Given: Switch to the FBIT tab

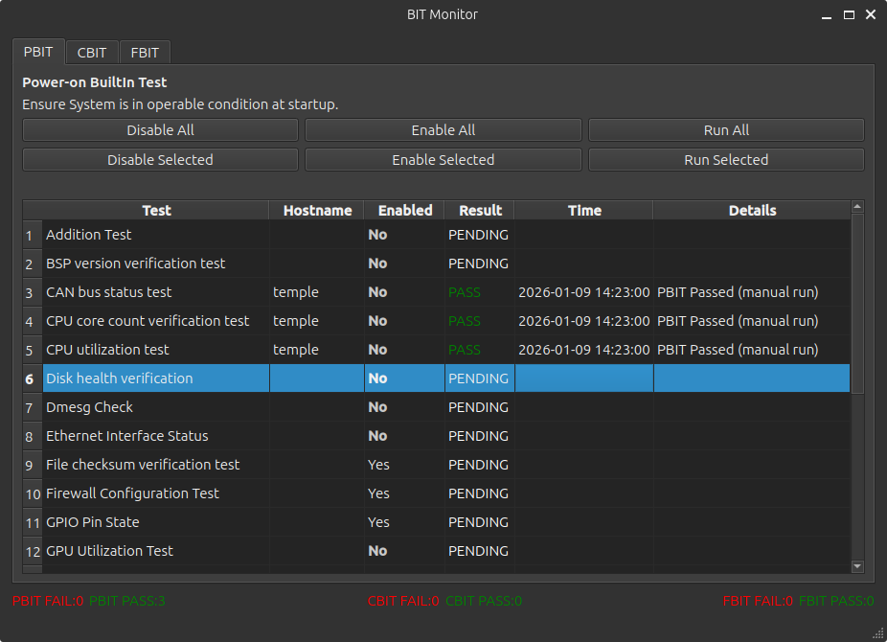Looking at the screenshot, I should click(x=144, y=53).
